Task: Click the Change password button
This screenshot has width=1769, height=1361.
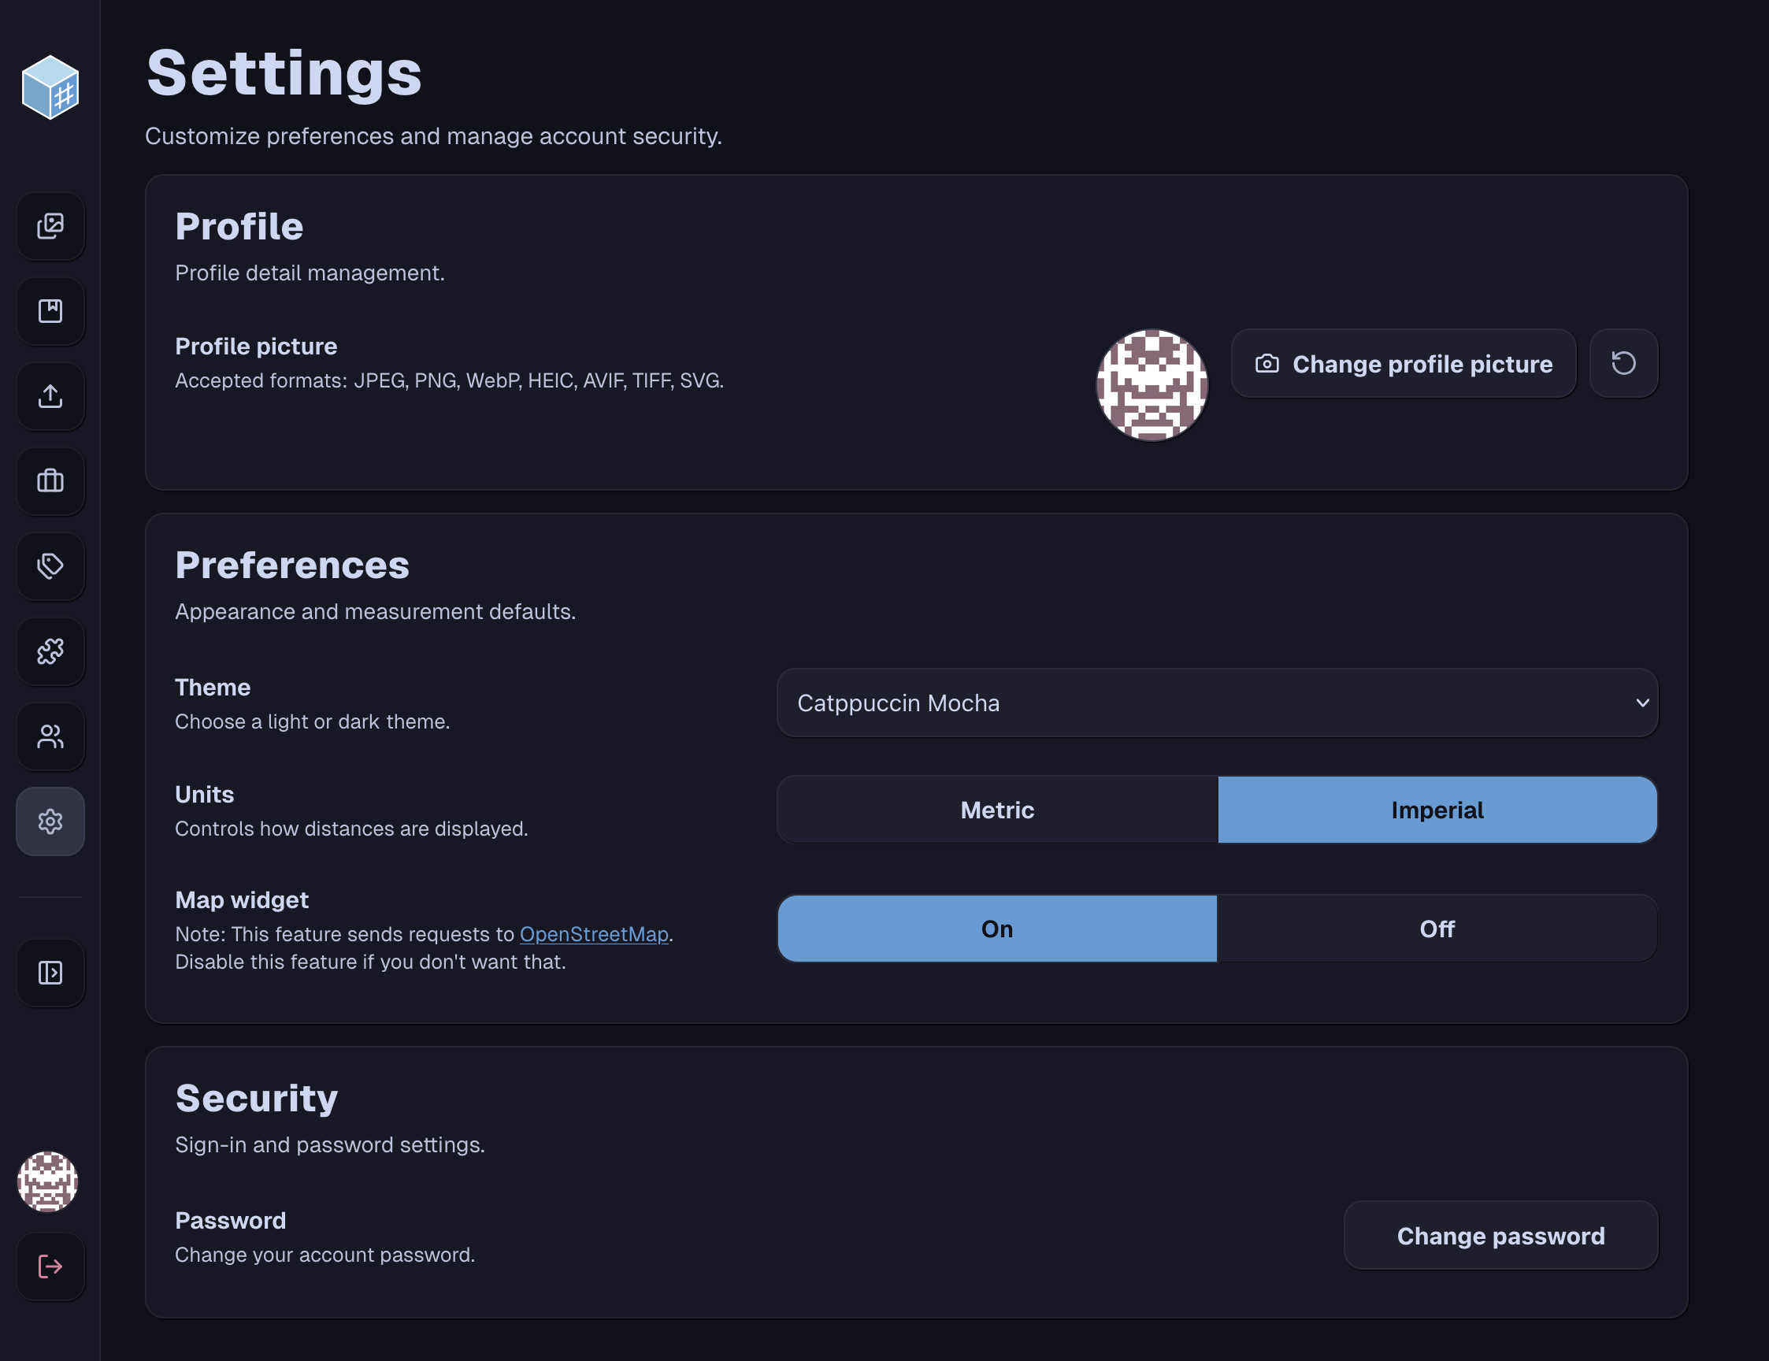Action: pyautogui.click(x=1500, y=1236)
